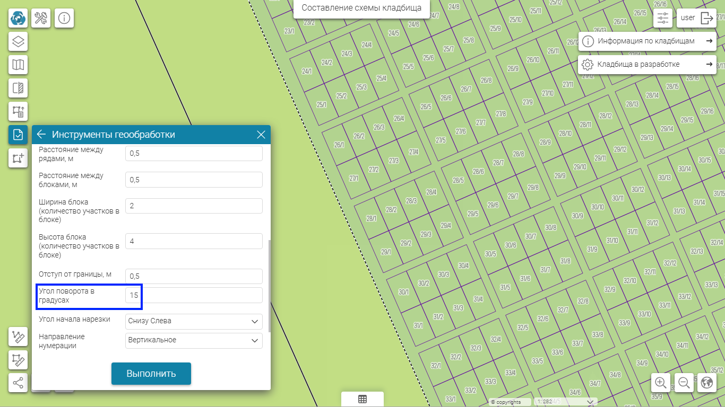
Task: Zoom out on the map
Action: [684, 383]
